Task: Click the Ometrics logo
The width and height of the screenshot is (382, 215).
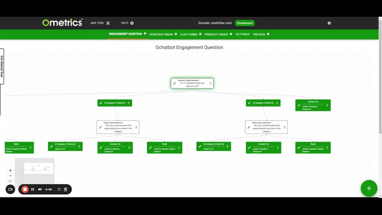Action: (62, 22)
